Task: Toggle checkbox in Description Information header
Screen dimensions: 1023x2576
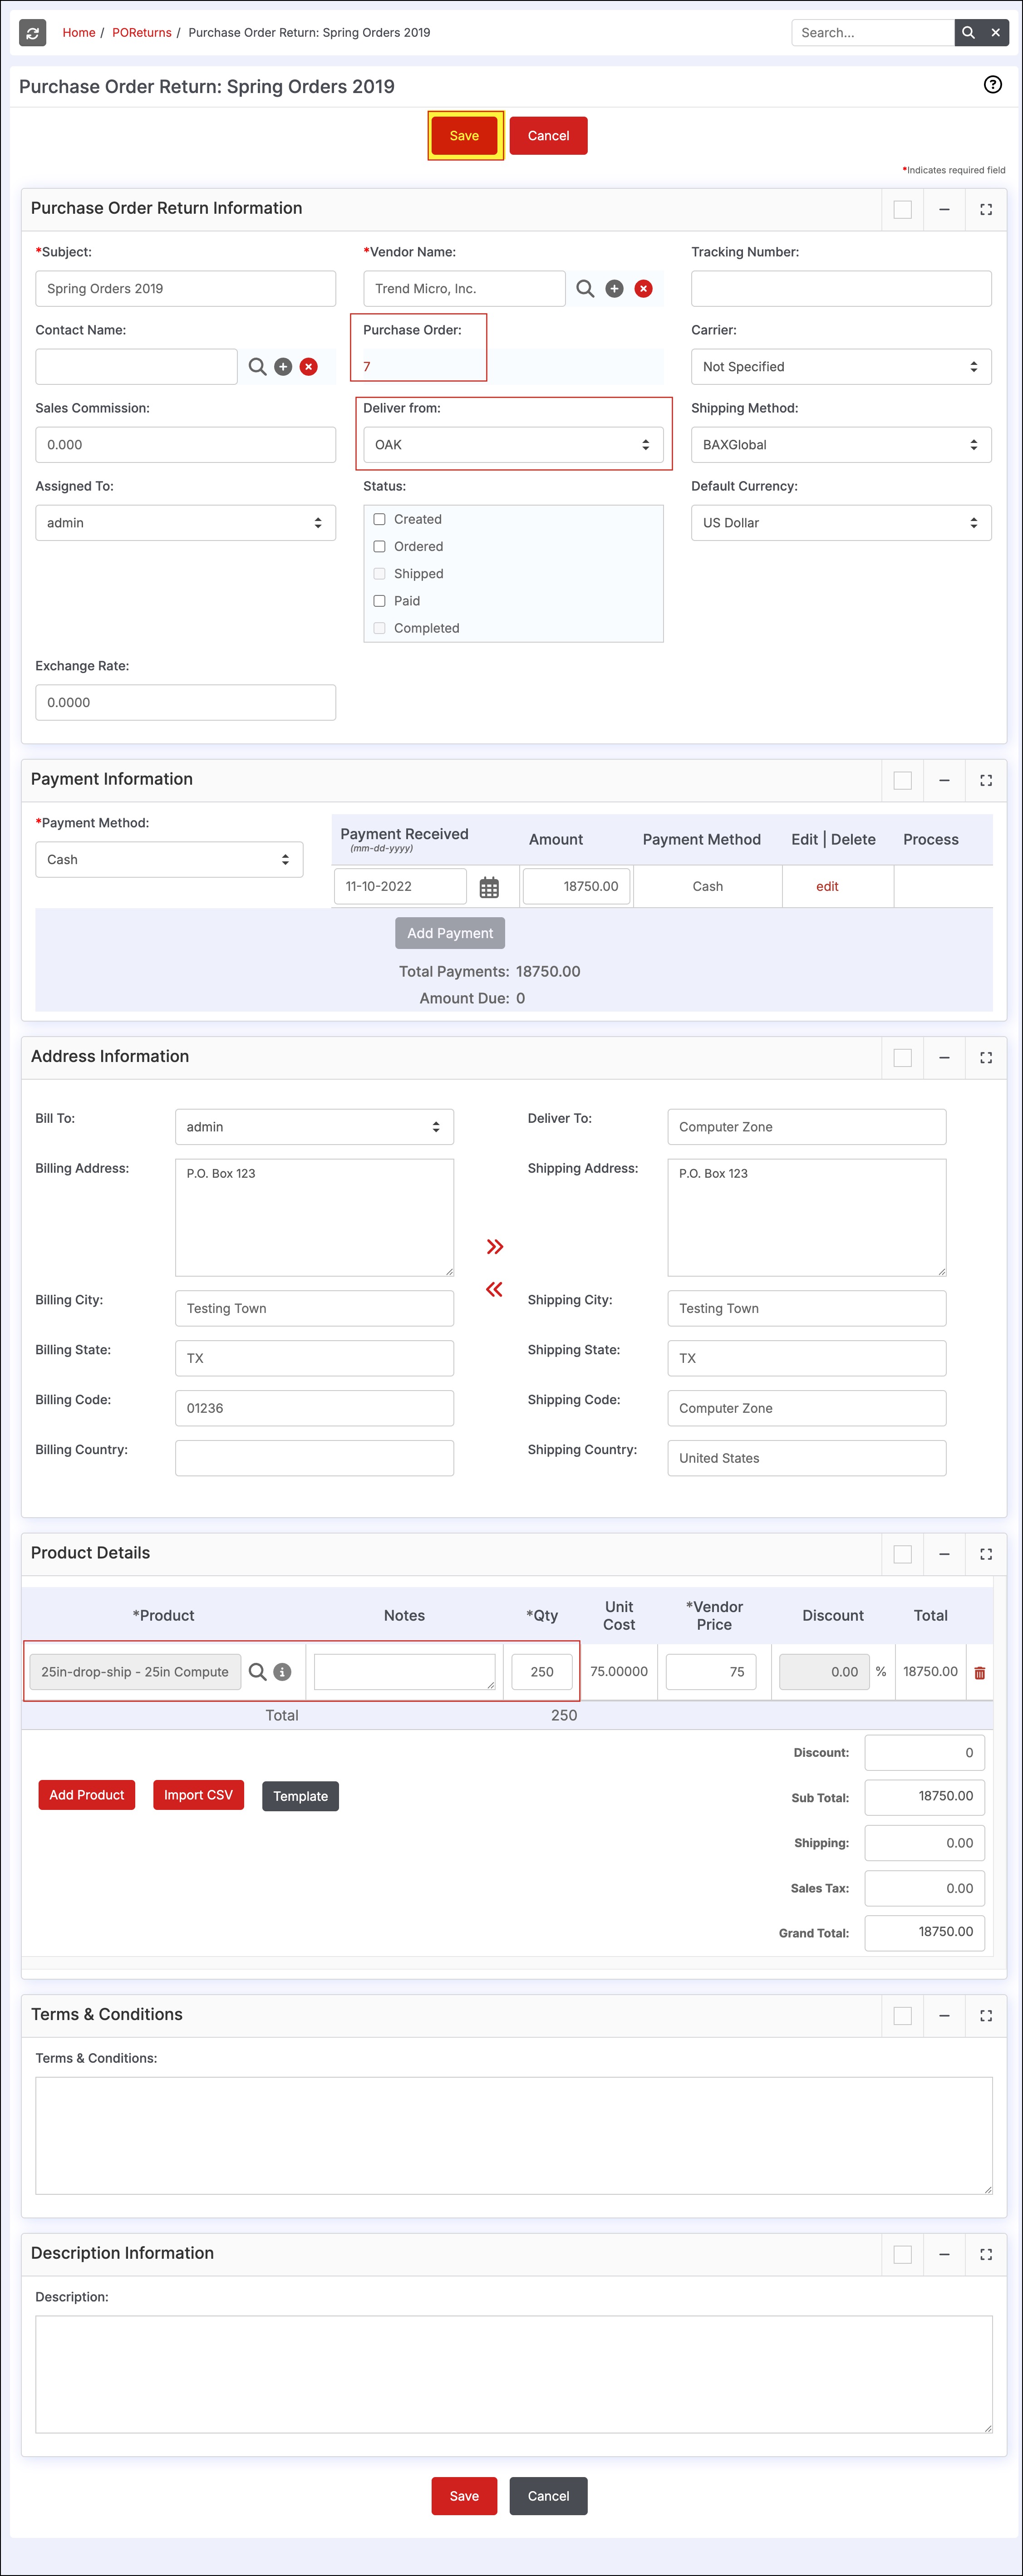Action: [x=902, y=2254]
